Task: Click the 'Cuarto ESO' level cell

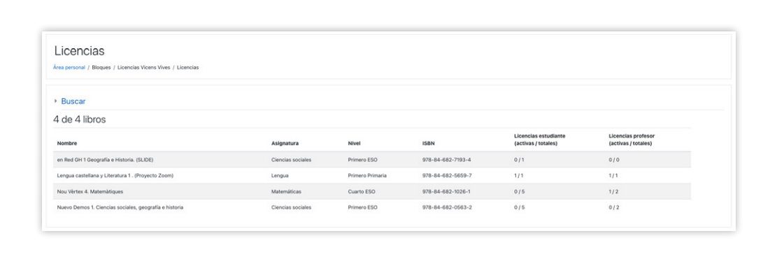Action: (362, 191)
